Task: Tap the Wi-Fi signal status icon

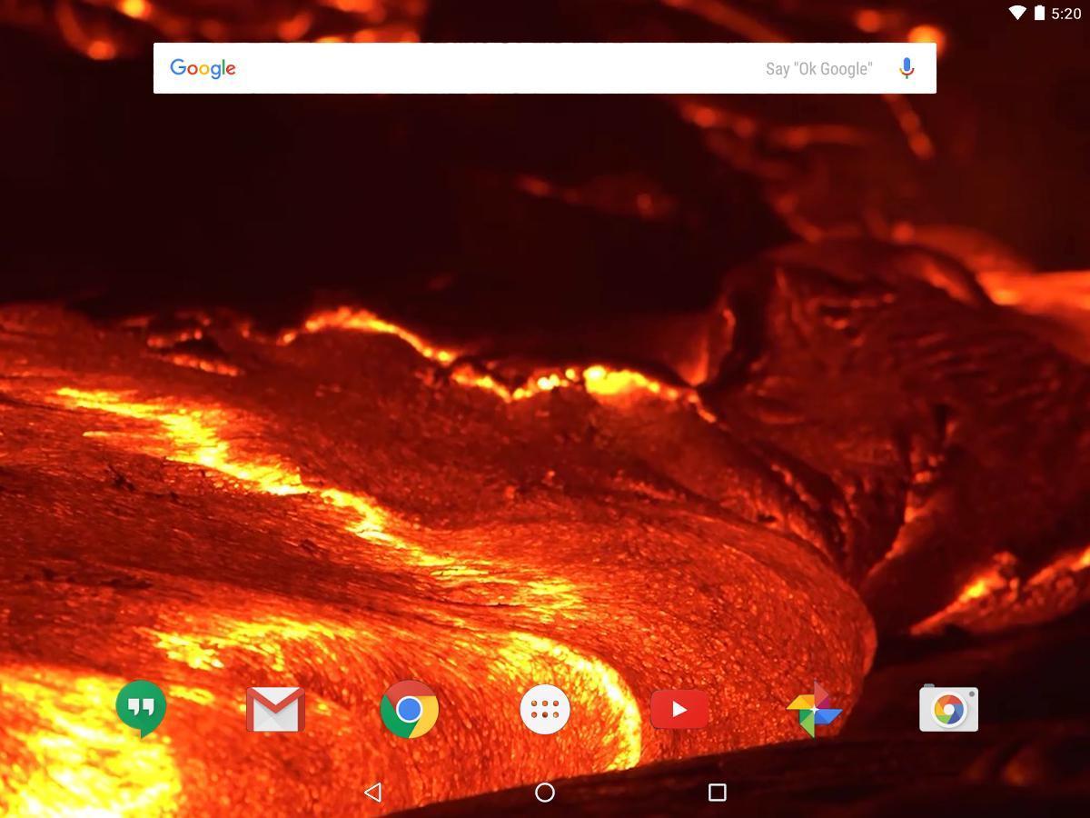Action: [x=1017, y=14]
